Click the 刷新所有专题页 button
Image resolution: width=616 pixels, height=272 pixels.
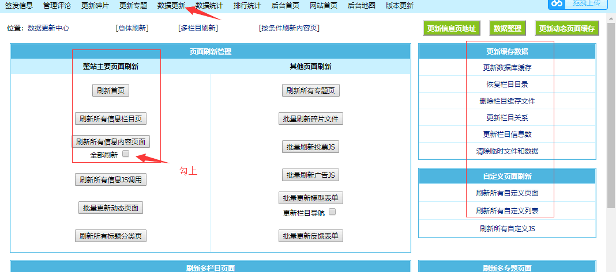311,90
